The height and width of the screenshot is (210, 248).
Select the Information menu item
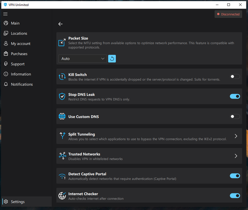pyautogui.click(x=27, y=74)
